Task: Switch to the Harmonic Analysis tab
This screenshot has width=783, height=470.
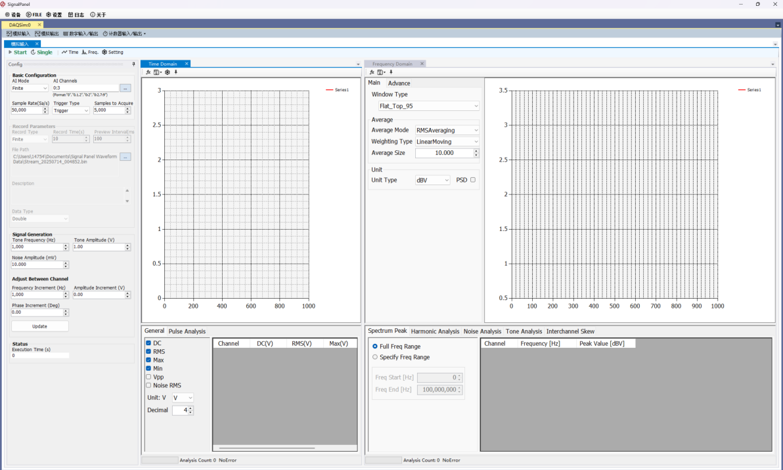Action: tap(435, 331)
